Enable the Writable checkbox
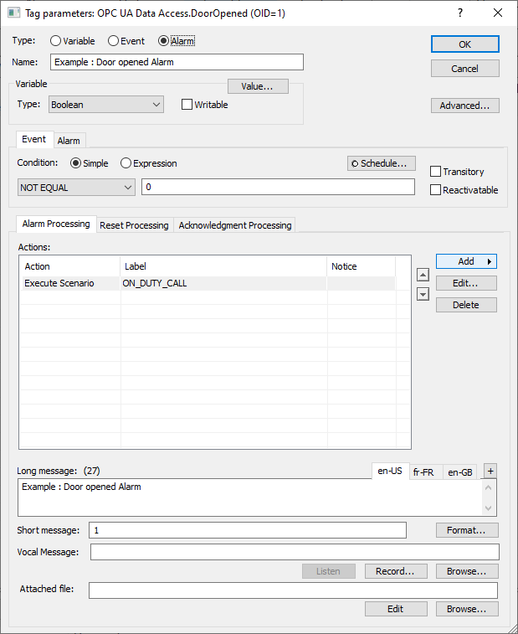 [187, 105]
